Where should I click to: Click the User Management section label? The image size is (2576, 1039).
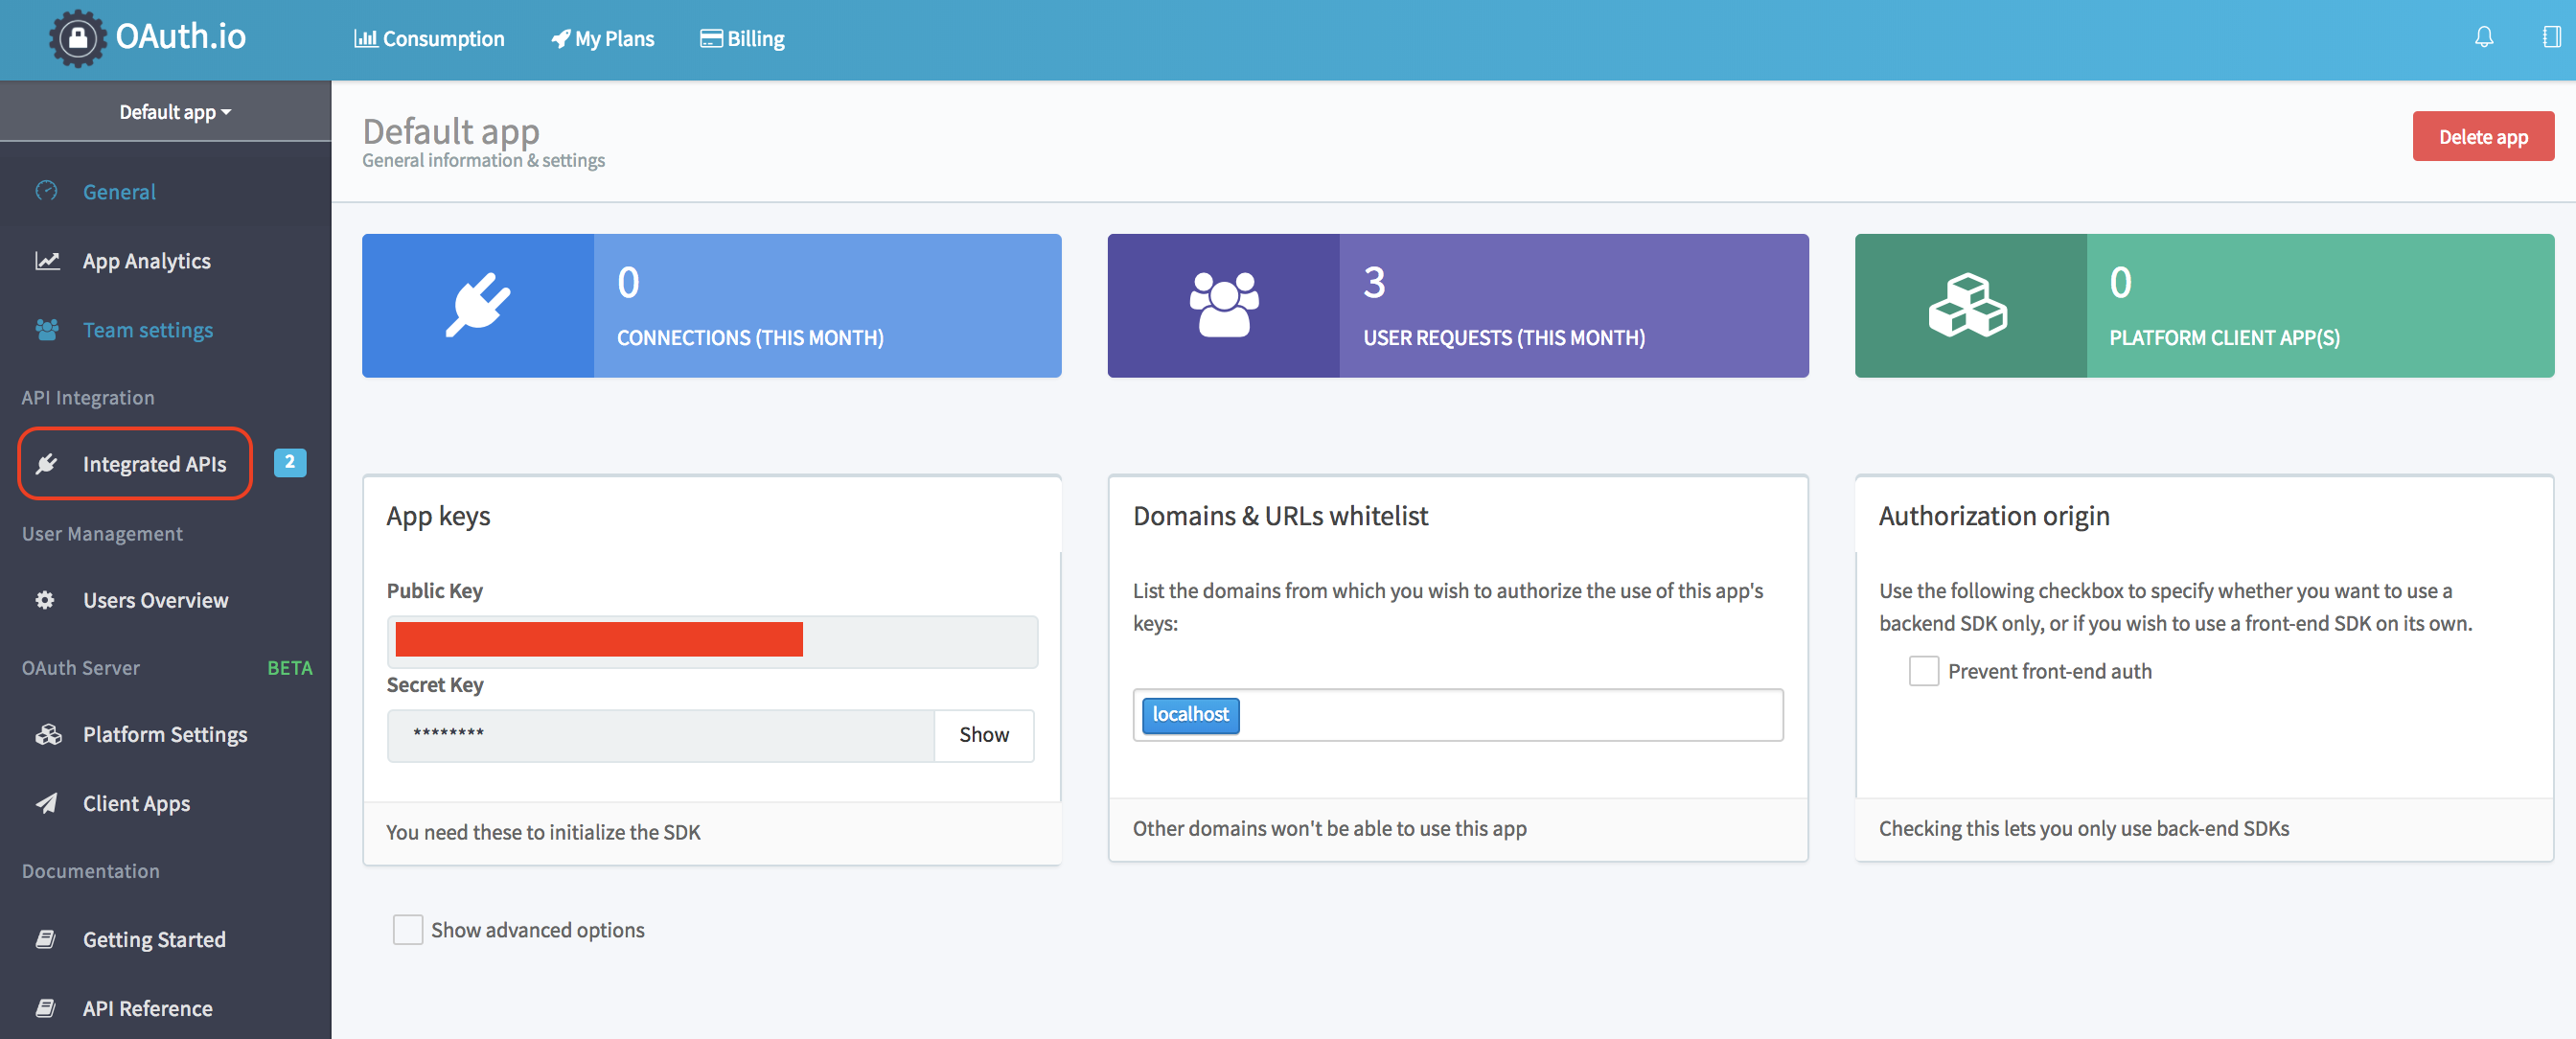click(x=102, y=534)
